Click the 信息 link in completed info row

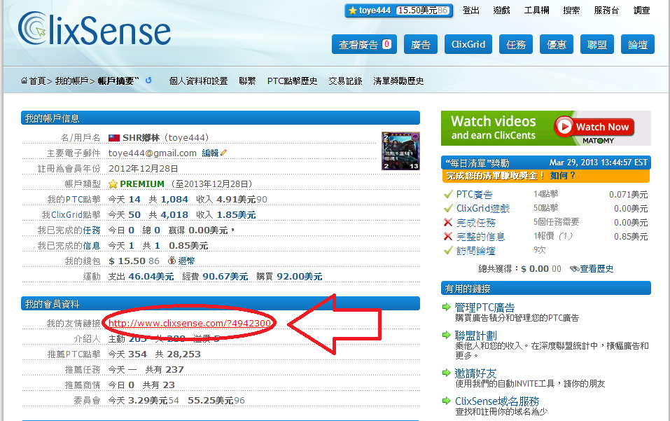click(92, 246)
